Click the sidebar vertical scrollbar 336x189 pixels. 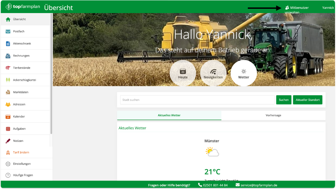tap(51, 76)
